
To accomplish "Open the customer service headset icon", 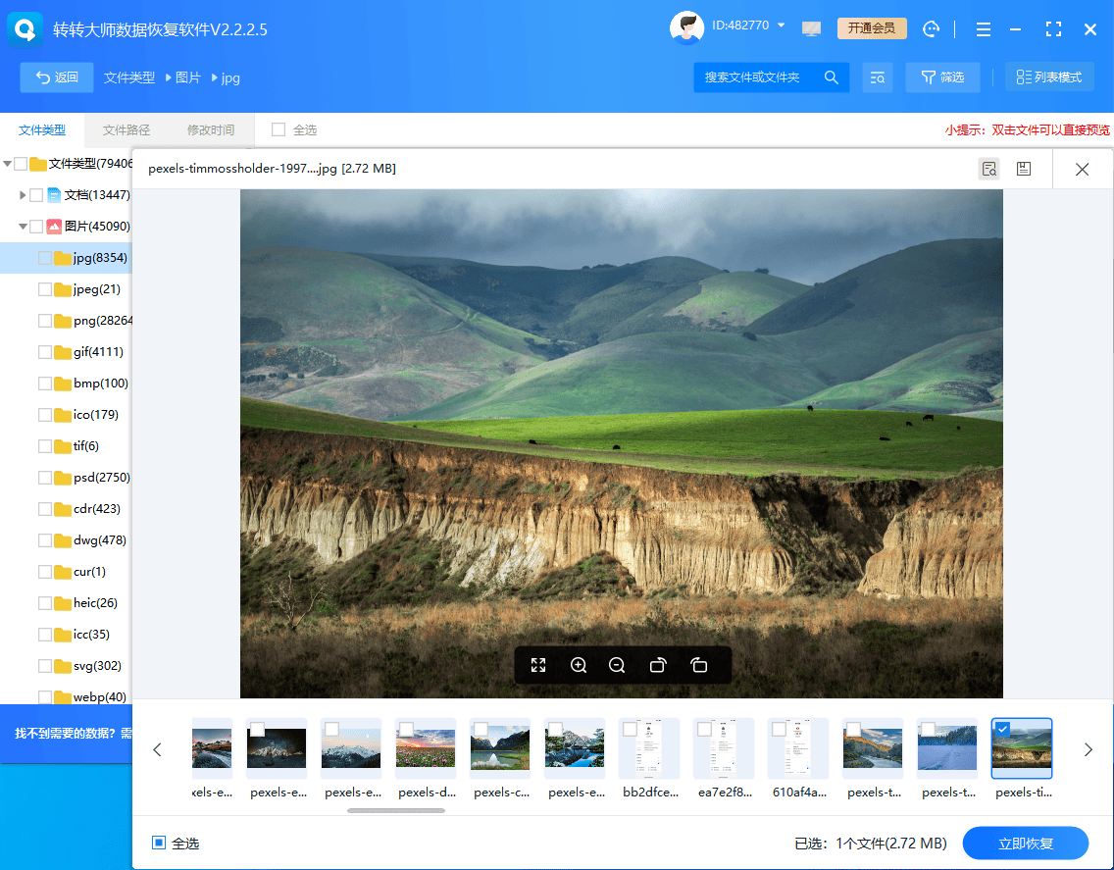I will pos(932,28).
